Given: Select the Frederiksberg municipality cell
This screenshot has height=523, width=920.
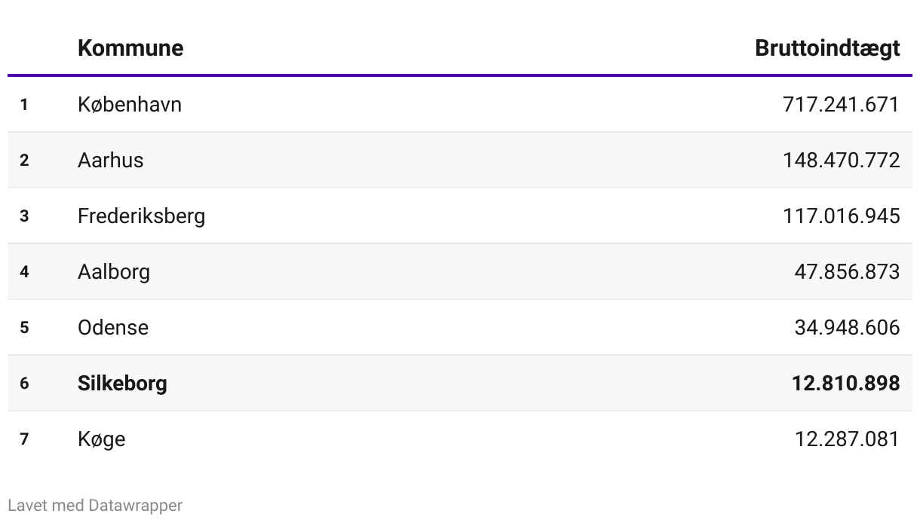Looking at the screenshot, I should tap(141, 216).
